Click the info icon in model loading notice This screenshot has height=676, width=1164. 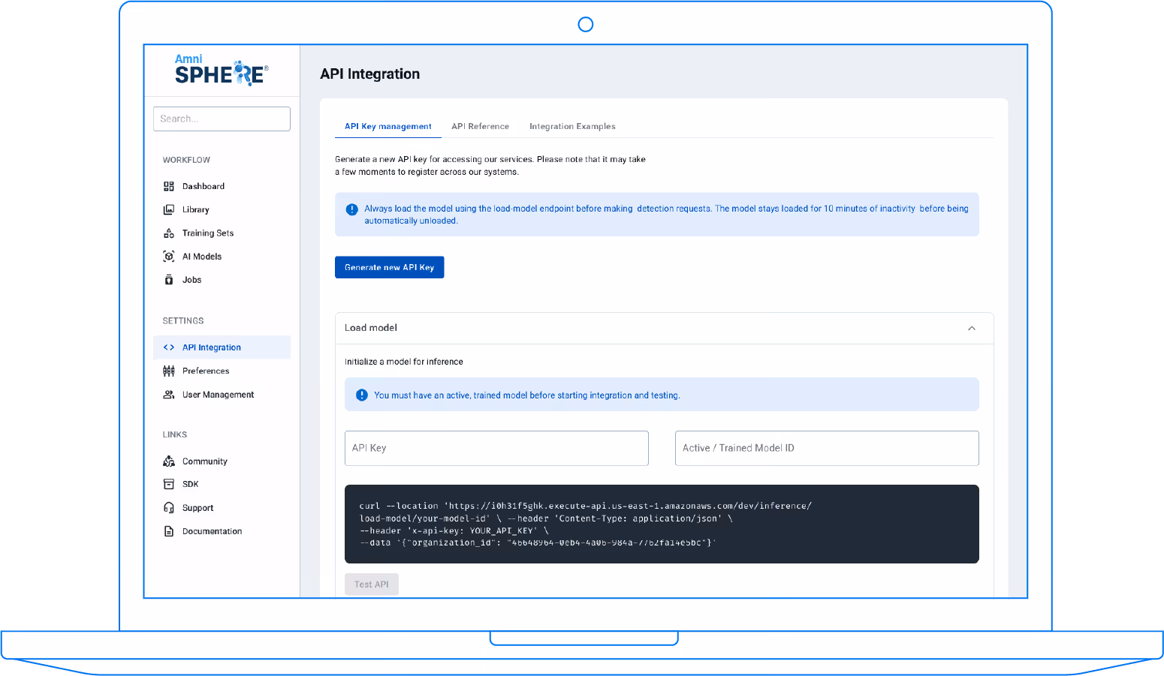tap(351, 209)
